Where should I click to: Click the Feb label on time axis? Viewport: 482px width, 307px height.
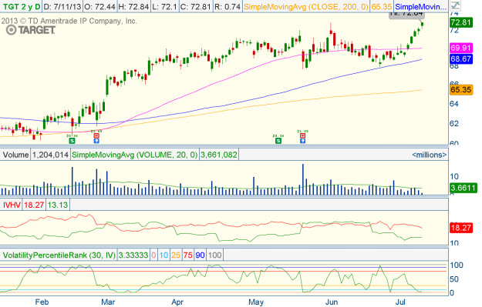42,302
